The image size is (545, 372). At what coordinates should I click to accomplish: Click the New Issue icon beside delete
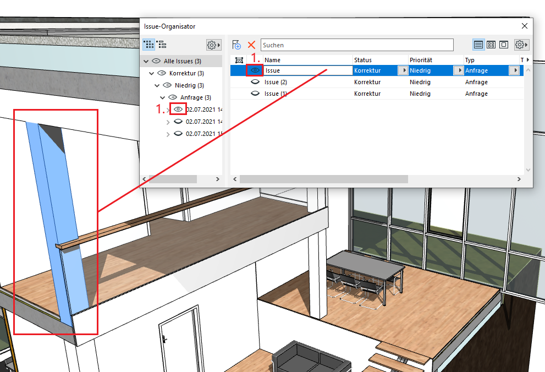click(237, 45)
